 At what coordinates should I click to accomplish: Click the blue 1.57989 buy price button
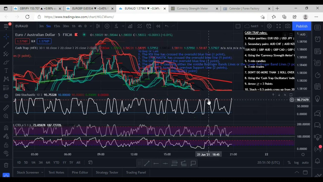(x=44, y=41)
